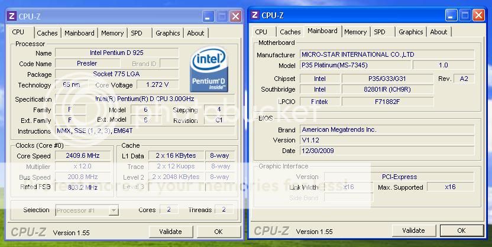The height and width of the screenshot is (247, 492).
Task: Select SPD tab in left window
Action: (x=137, y=33)
